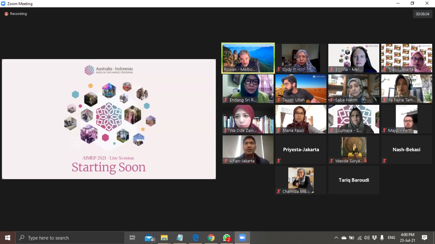
Task: Open Zoom from the taskbar
Action: point(242,238)
